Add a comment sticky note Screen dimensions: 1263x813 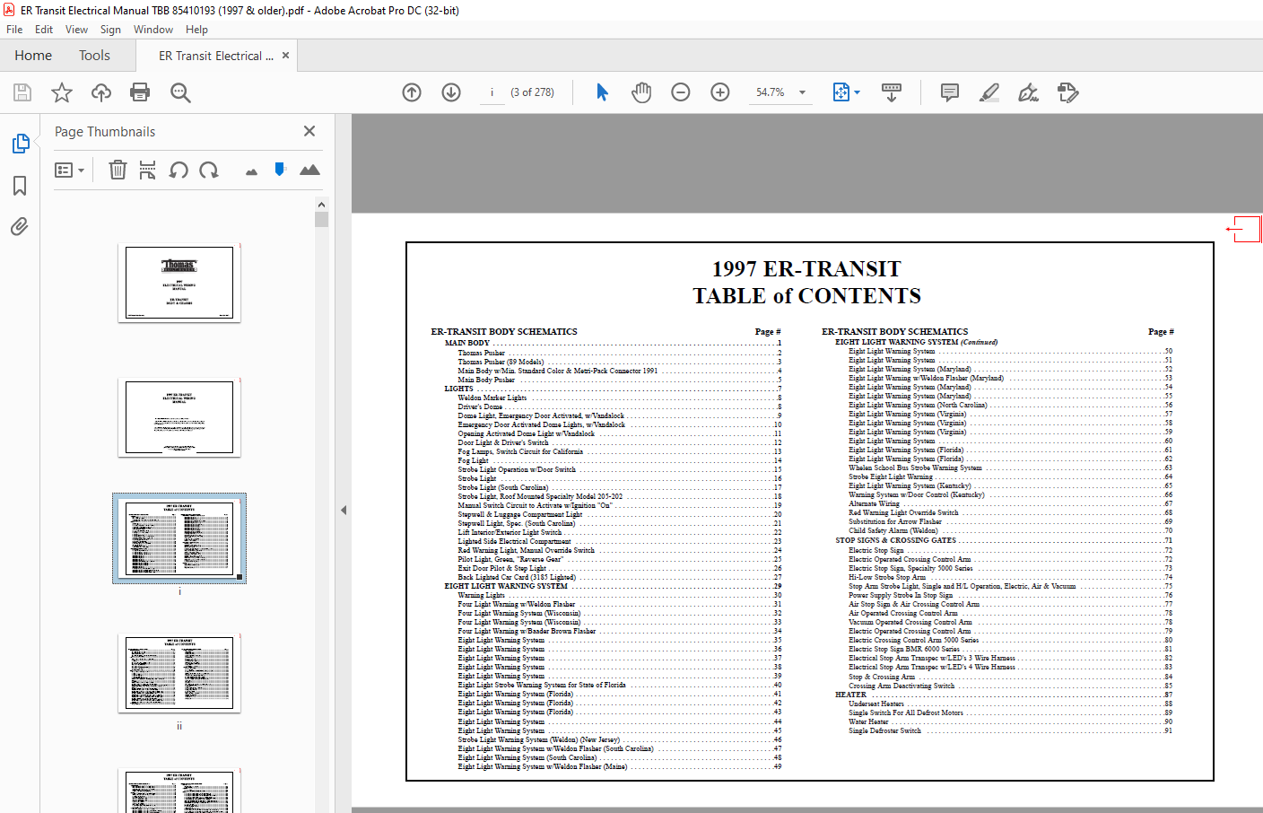[950, 92]
